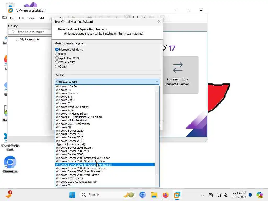This screenshot has height=201, width=268.
Task: Click the version list scrollbar thumb
Action: 157,133
